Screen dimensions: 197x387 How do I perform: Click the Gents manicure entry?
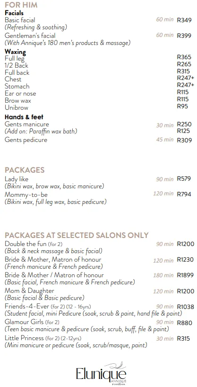pos(27,124)
